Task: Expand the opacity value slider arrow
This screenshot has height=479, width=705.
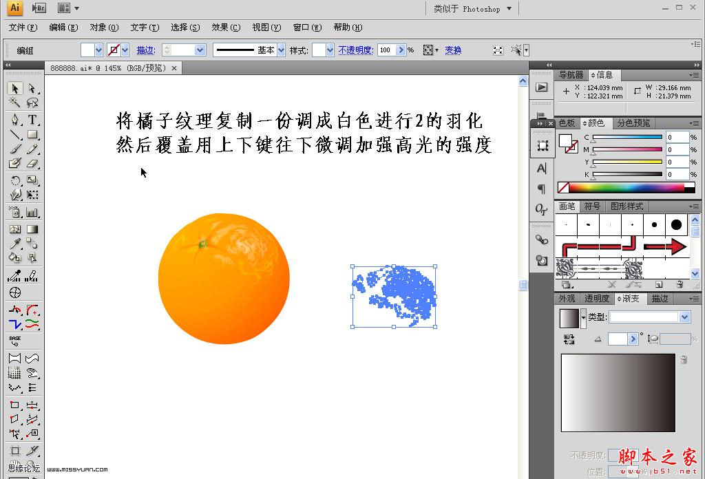Action: [401, 50]
